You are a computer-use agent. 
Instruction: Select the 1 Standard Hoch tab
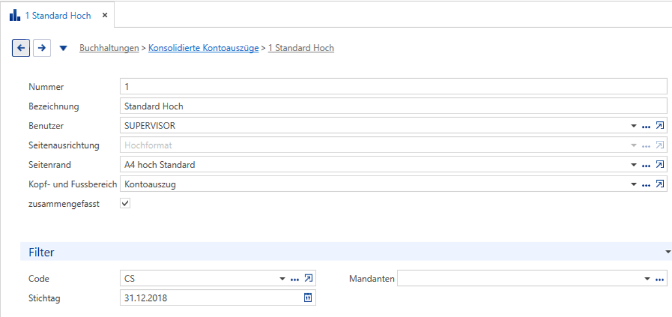[58, 16]
